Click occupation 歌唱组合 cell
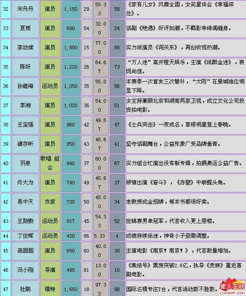This screenshot has width=246, height=296. tap(50, 163)
